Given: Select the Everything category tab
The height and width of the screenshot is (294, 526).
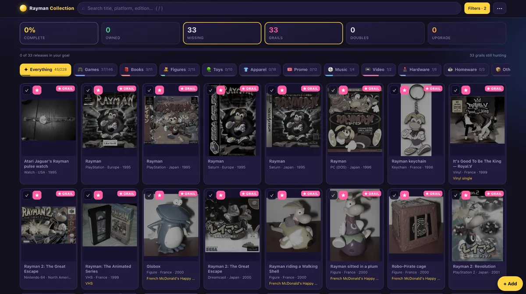Looking at the screenshot, I should click(x=45, y=70).
